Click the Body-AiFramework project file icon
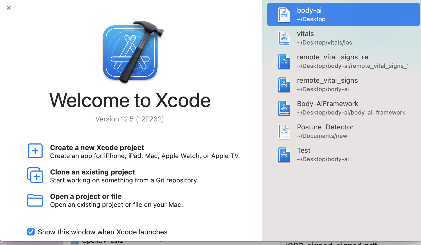This screenshot has width=421, height=245. pos(284,108)
